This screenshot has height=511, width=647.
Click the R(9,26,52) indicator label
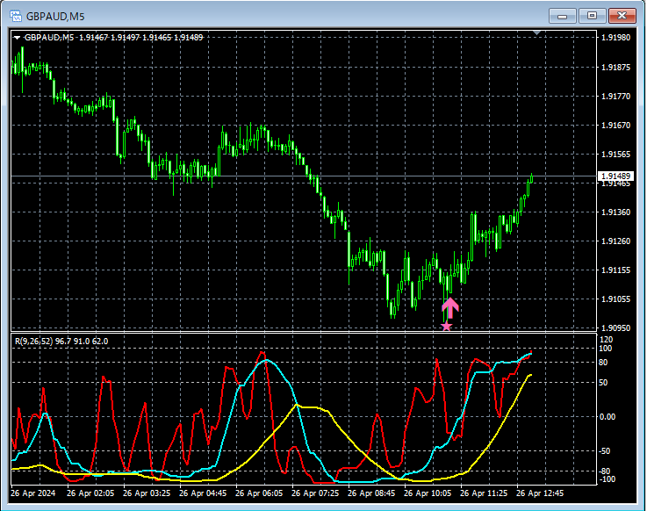61,342
